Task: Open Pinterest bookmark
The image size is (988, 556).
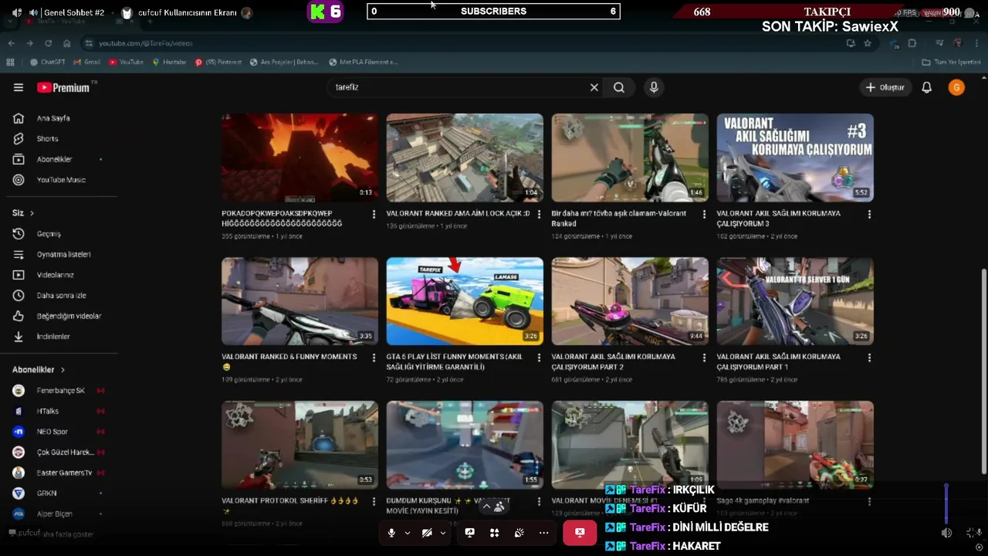Action: point(218,62)
